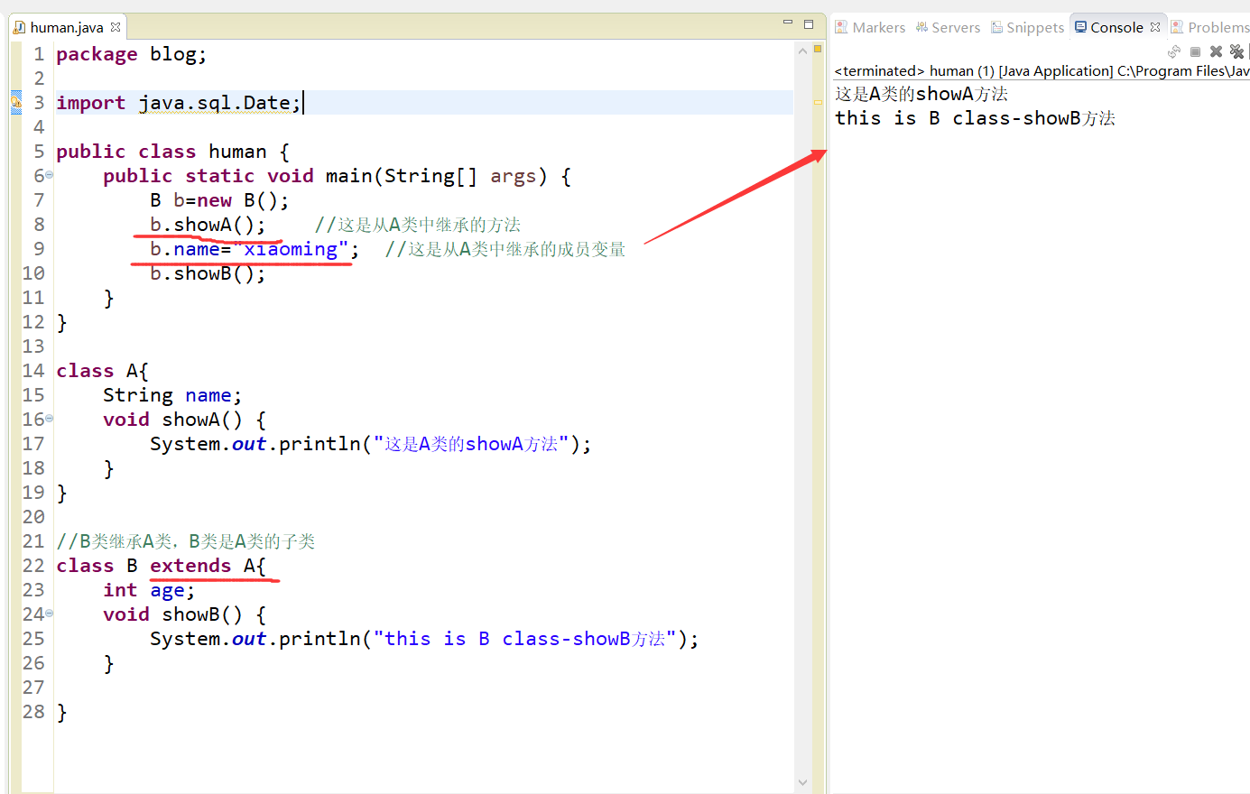Minimize the editor pane

point(787,24)
